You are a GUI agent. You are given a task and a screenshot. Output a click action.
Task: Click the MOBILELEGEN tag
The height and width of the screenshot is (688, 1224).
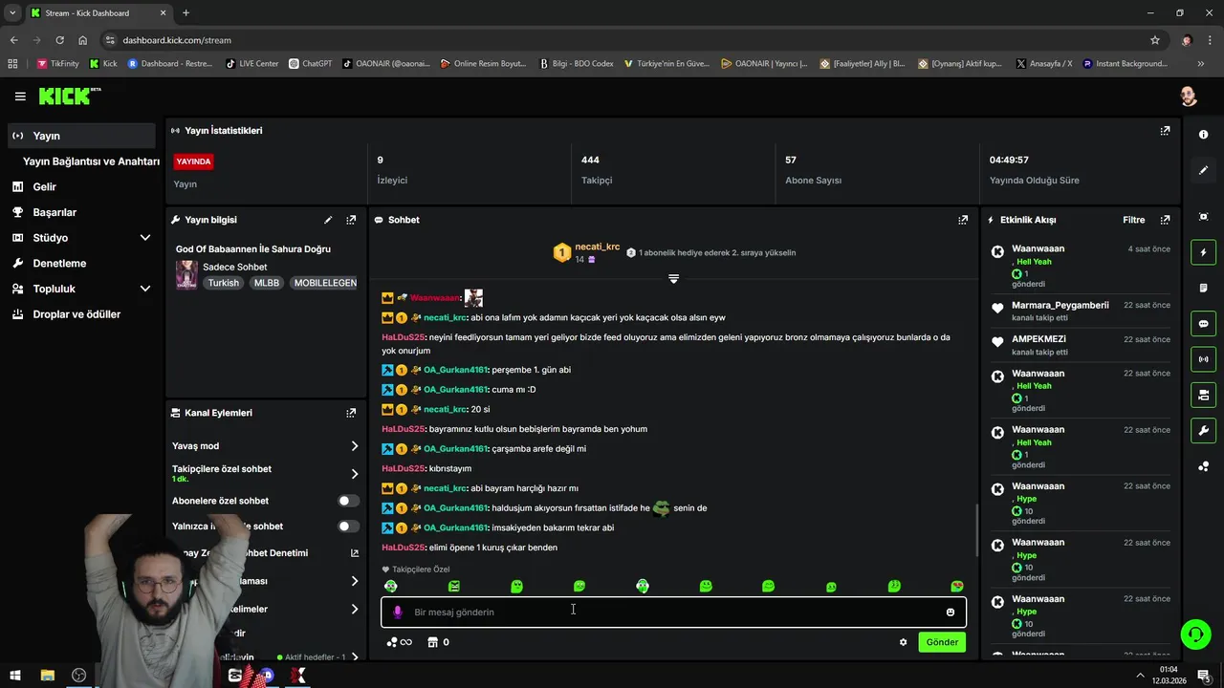coord(325,283)
